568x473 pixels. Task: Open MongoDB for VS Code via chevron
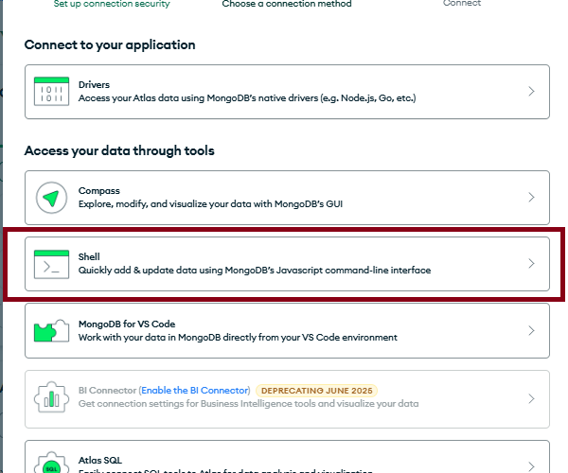[531, 330]
